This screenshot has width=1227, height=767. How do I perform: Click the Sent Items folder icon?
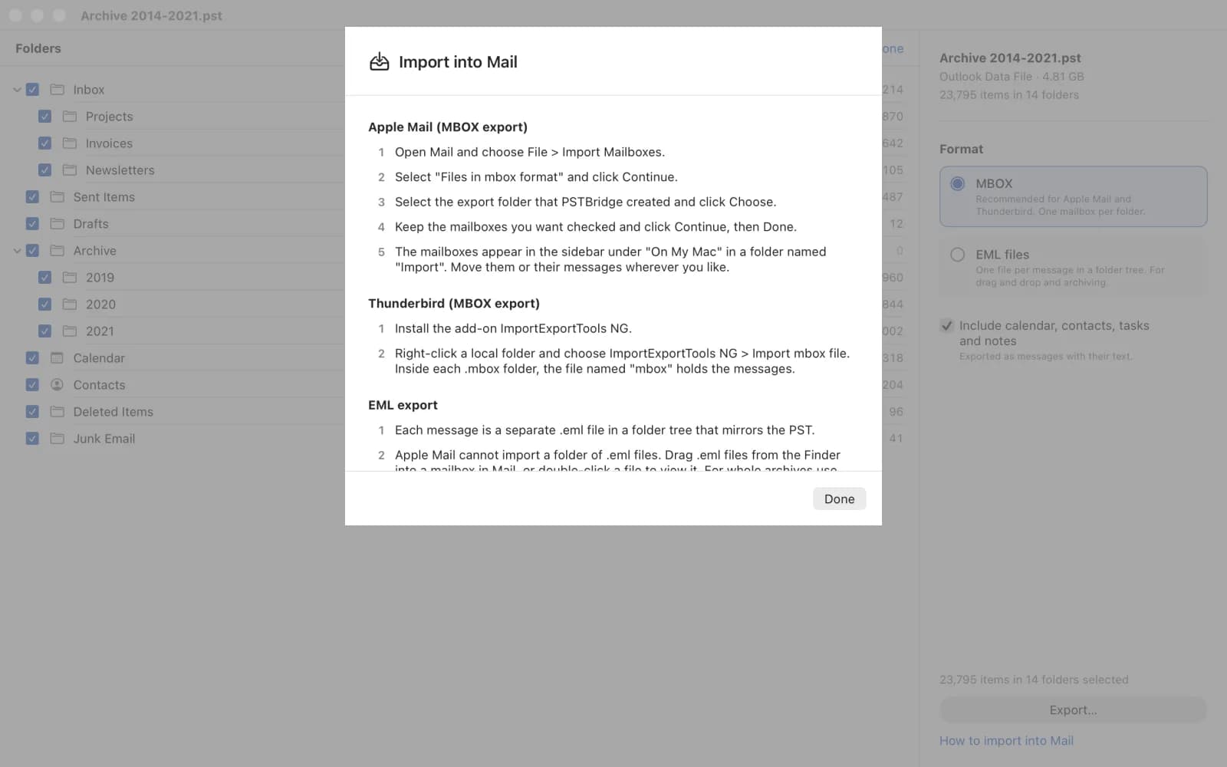tap(57, 196)
